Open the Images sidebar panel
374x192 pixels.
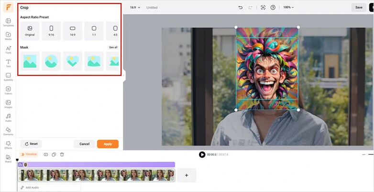coord(8,104)
